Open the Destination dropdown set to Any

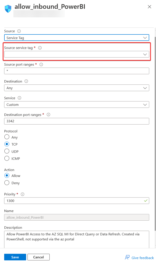click(x=77, y=88)
